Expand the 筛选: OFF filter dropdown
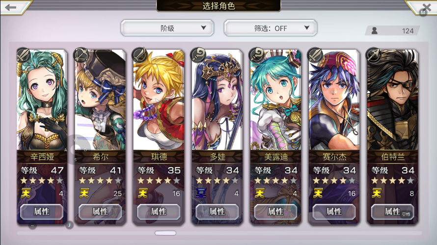This screenshot has height=245, width=437. (x=271, y=28)
